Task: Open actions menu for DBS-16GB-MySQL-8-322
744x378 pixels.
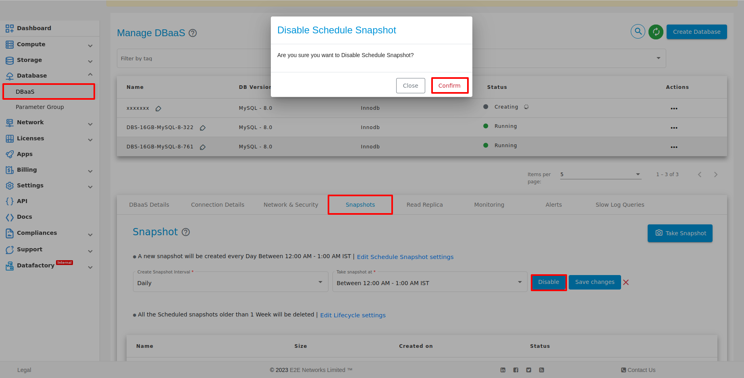Action: point(674,128)
